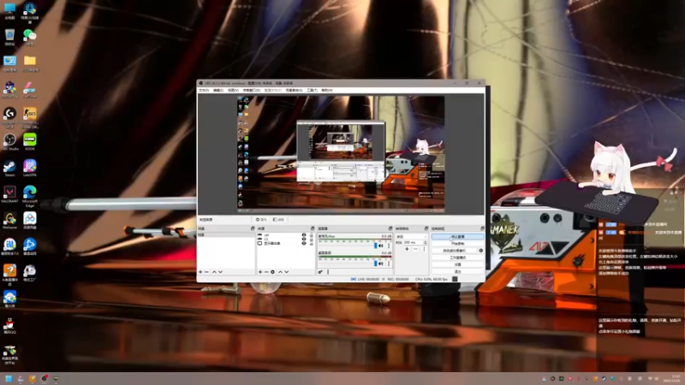The image size is (685, 385).
Task: Open 属性 properties button above panels
Action: [261, 220]
